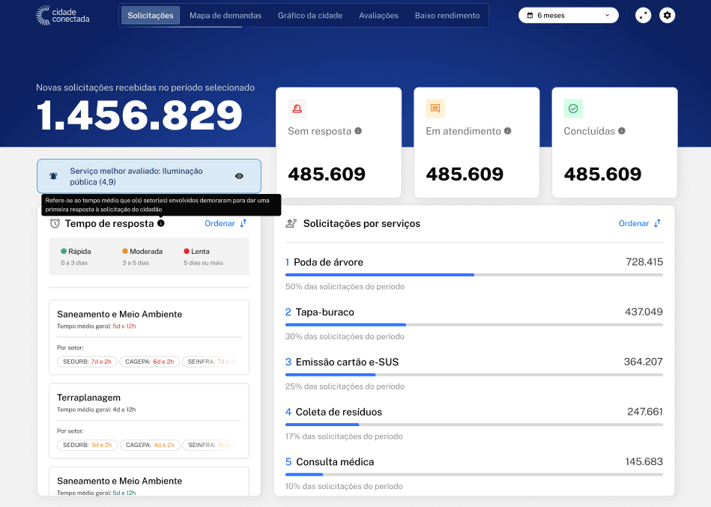Open the Gráfico da cidade tab
The image size is (711, 507).
pos(310,16)
